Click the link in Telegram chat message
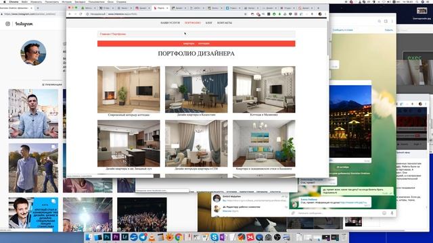Screen dimensions: 433x243 [353, 202]
